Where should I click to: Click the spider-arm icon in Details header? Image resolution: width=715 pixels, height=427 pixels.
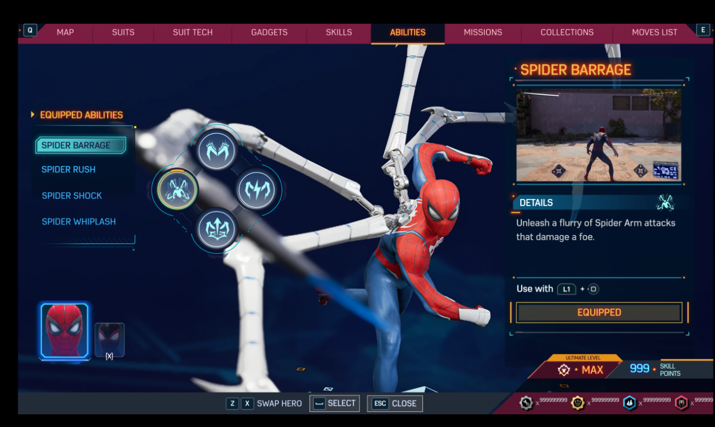pyautogui.click(x=665, y=203)
